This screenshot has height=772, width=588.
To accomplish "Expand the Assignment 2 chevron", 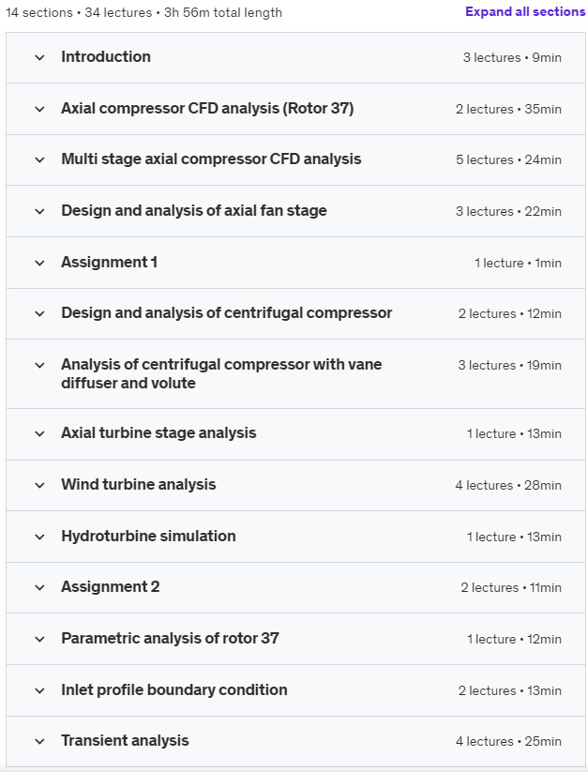I will pos(39,587).
